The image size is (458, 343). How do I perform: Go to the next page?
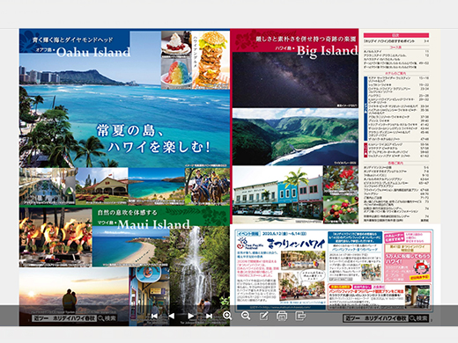pyautogui.click(x=190, y=316)
